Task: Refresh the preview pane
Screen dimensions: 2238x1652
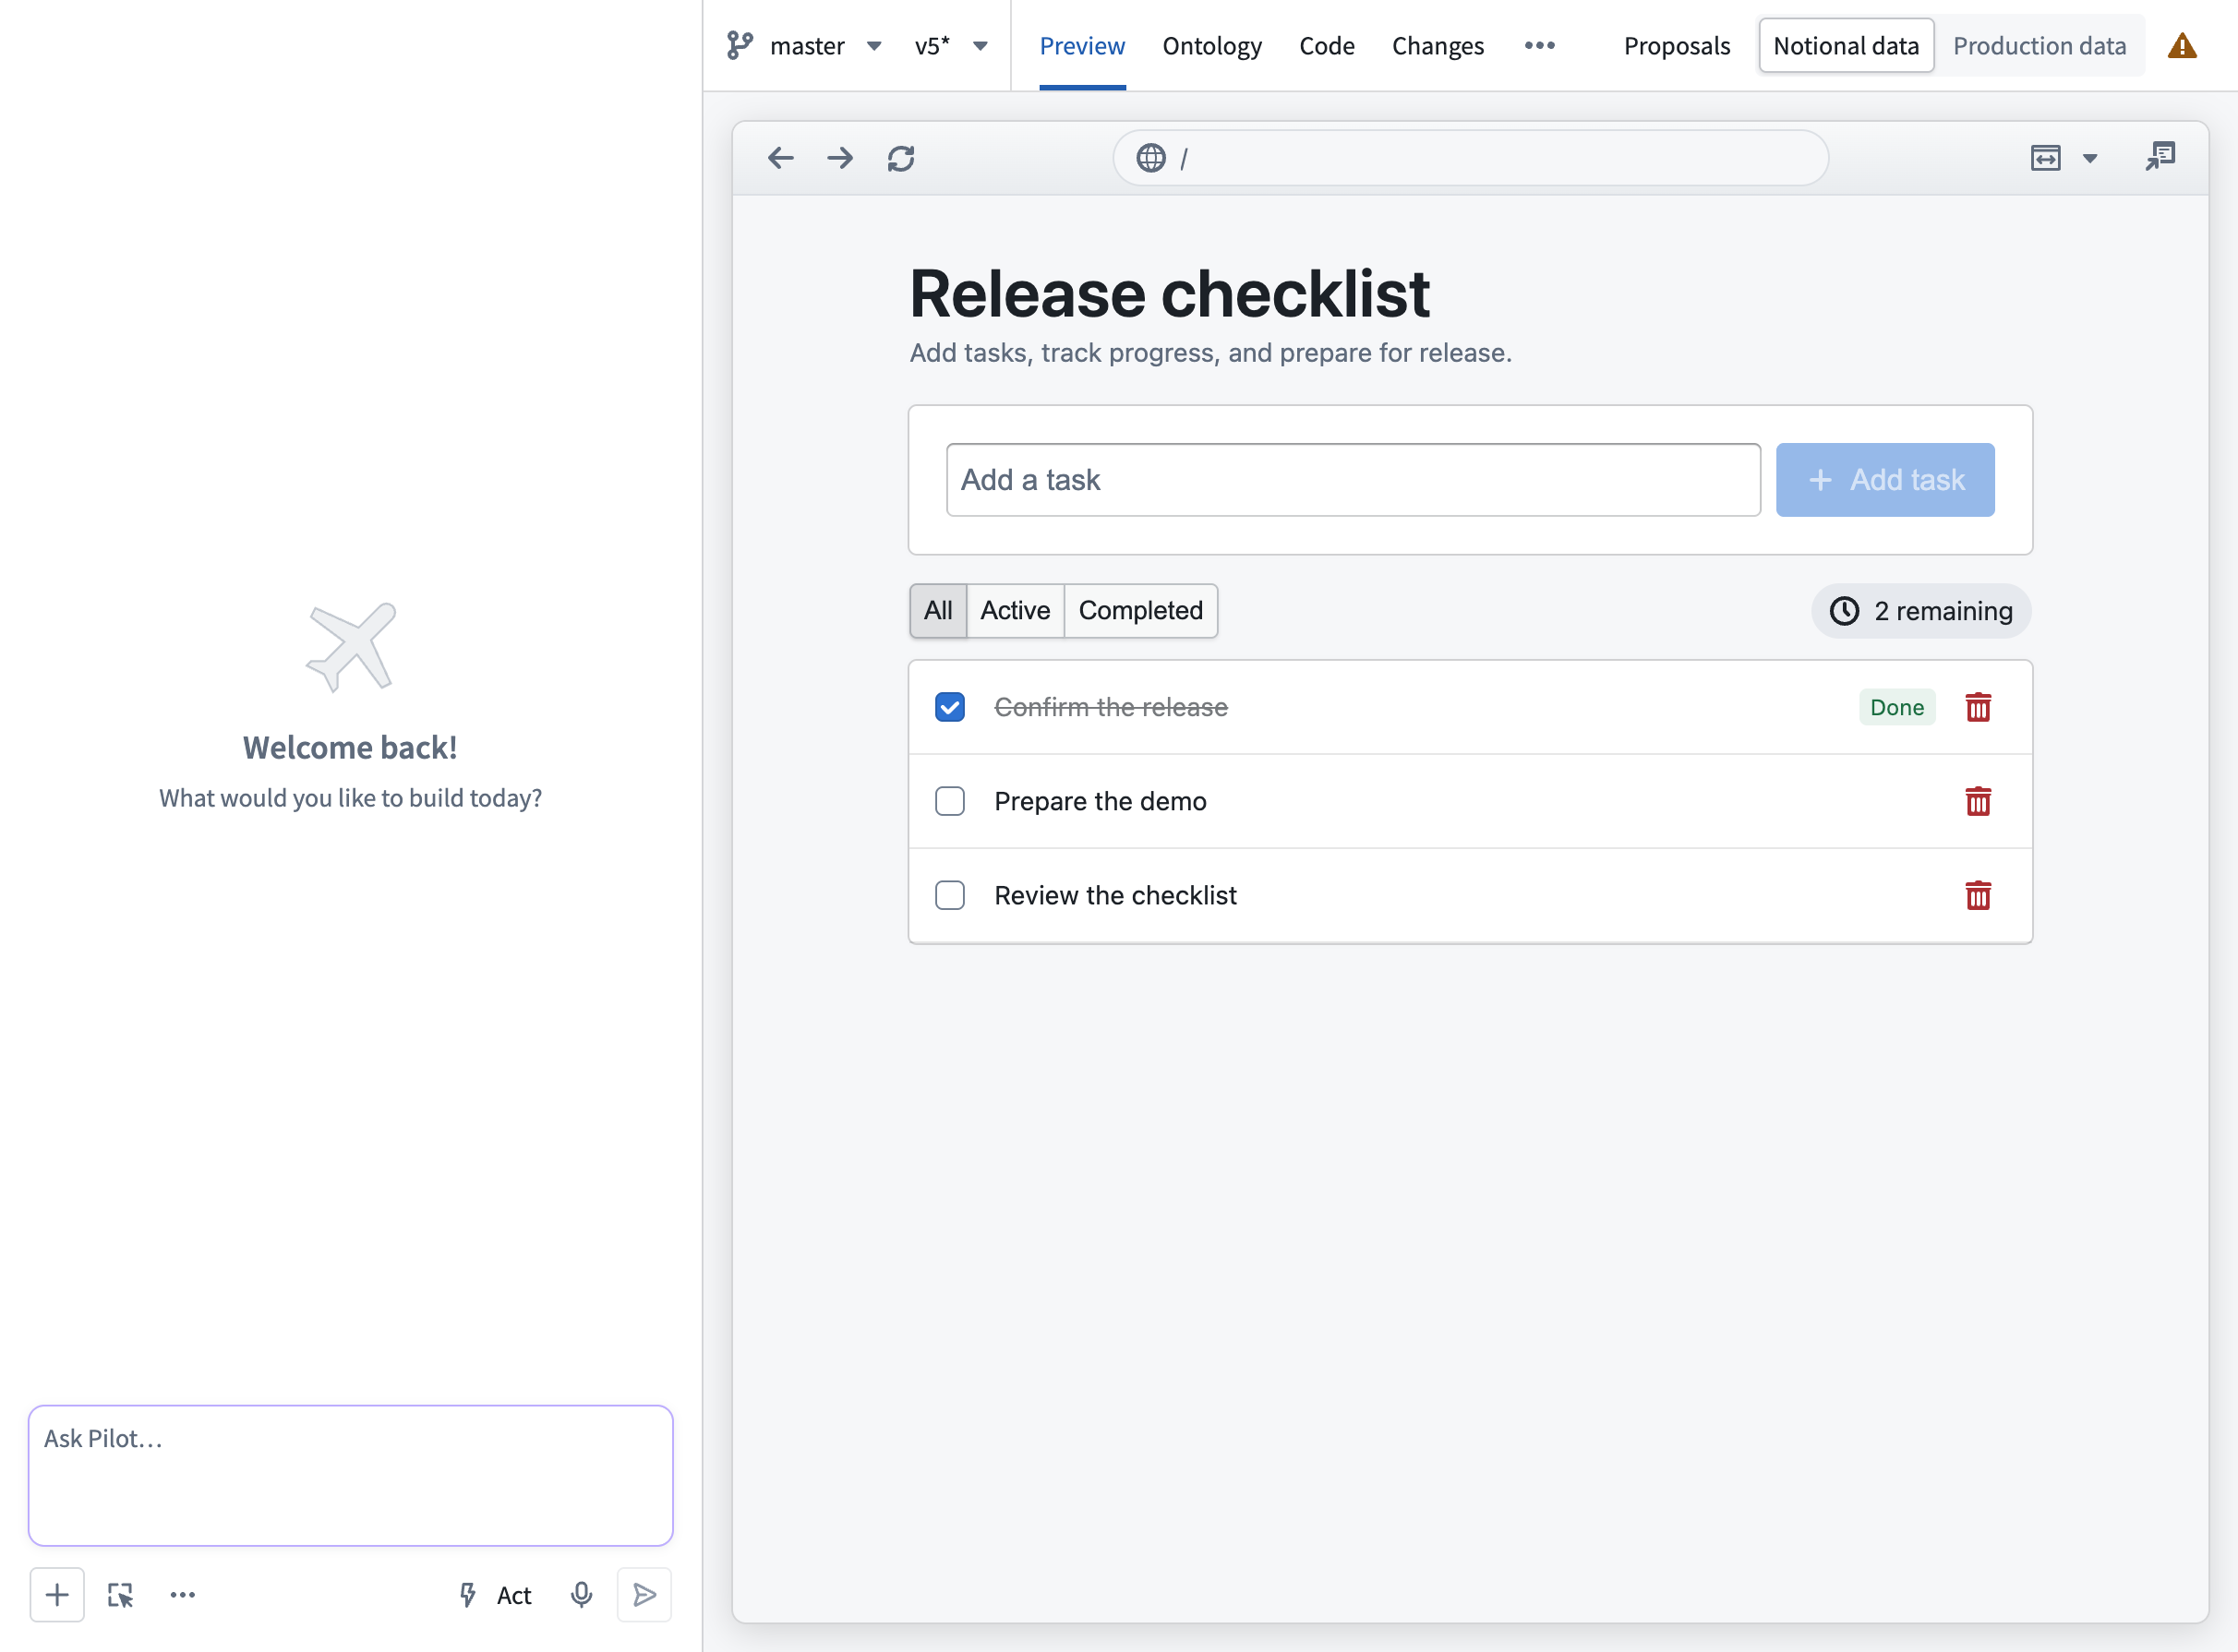Action: tap(900, 158)
